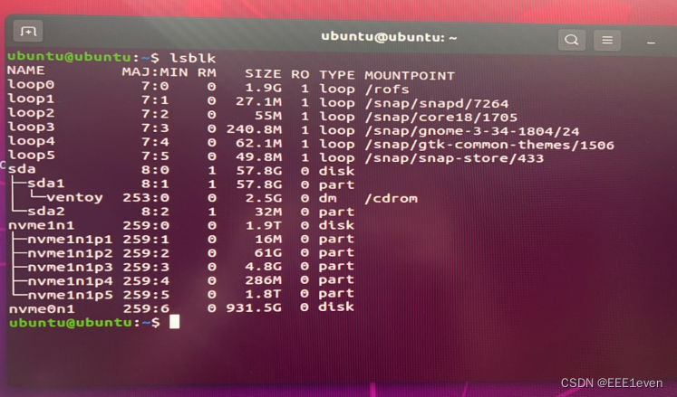Open the terminal search icon

[x=572, y=40]
